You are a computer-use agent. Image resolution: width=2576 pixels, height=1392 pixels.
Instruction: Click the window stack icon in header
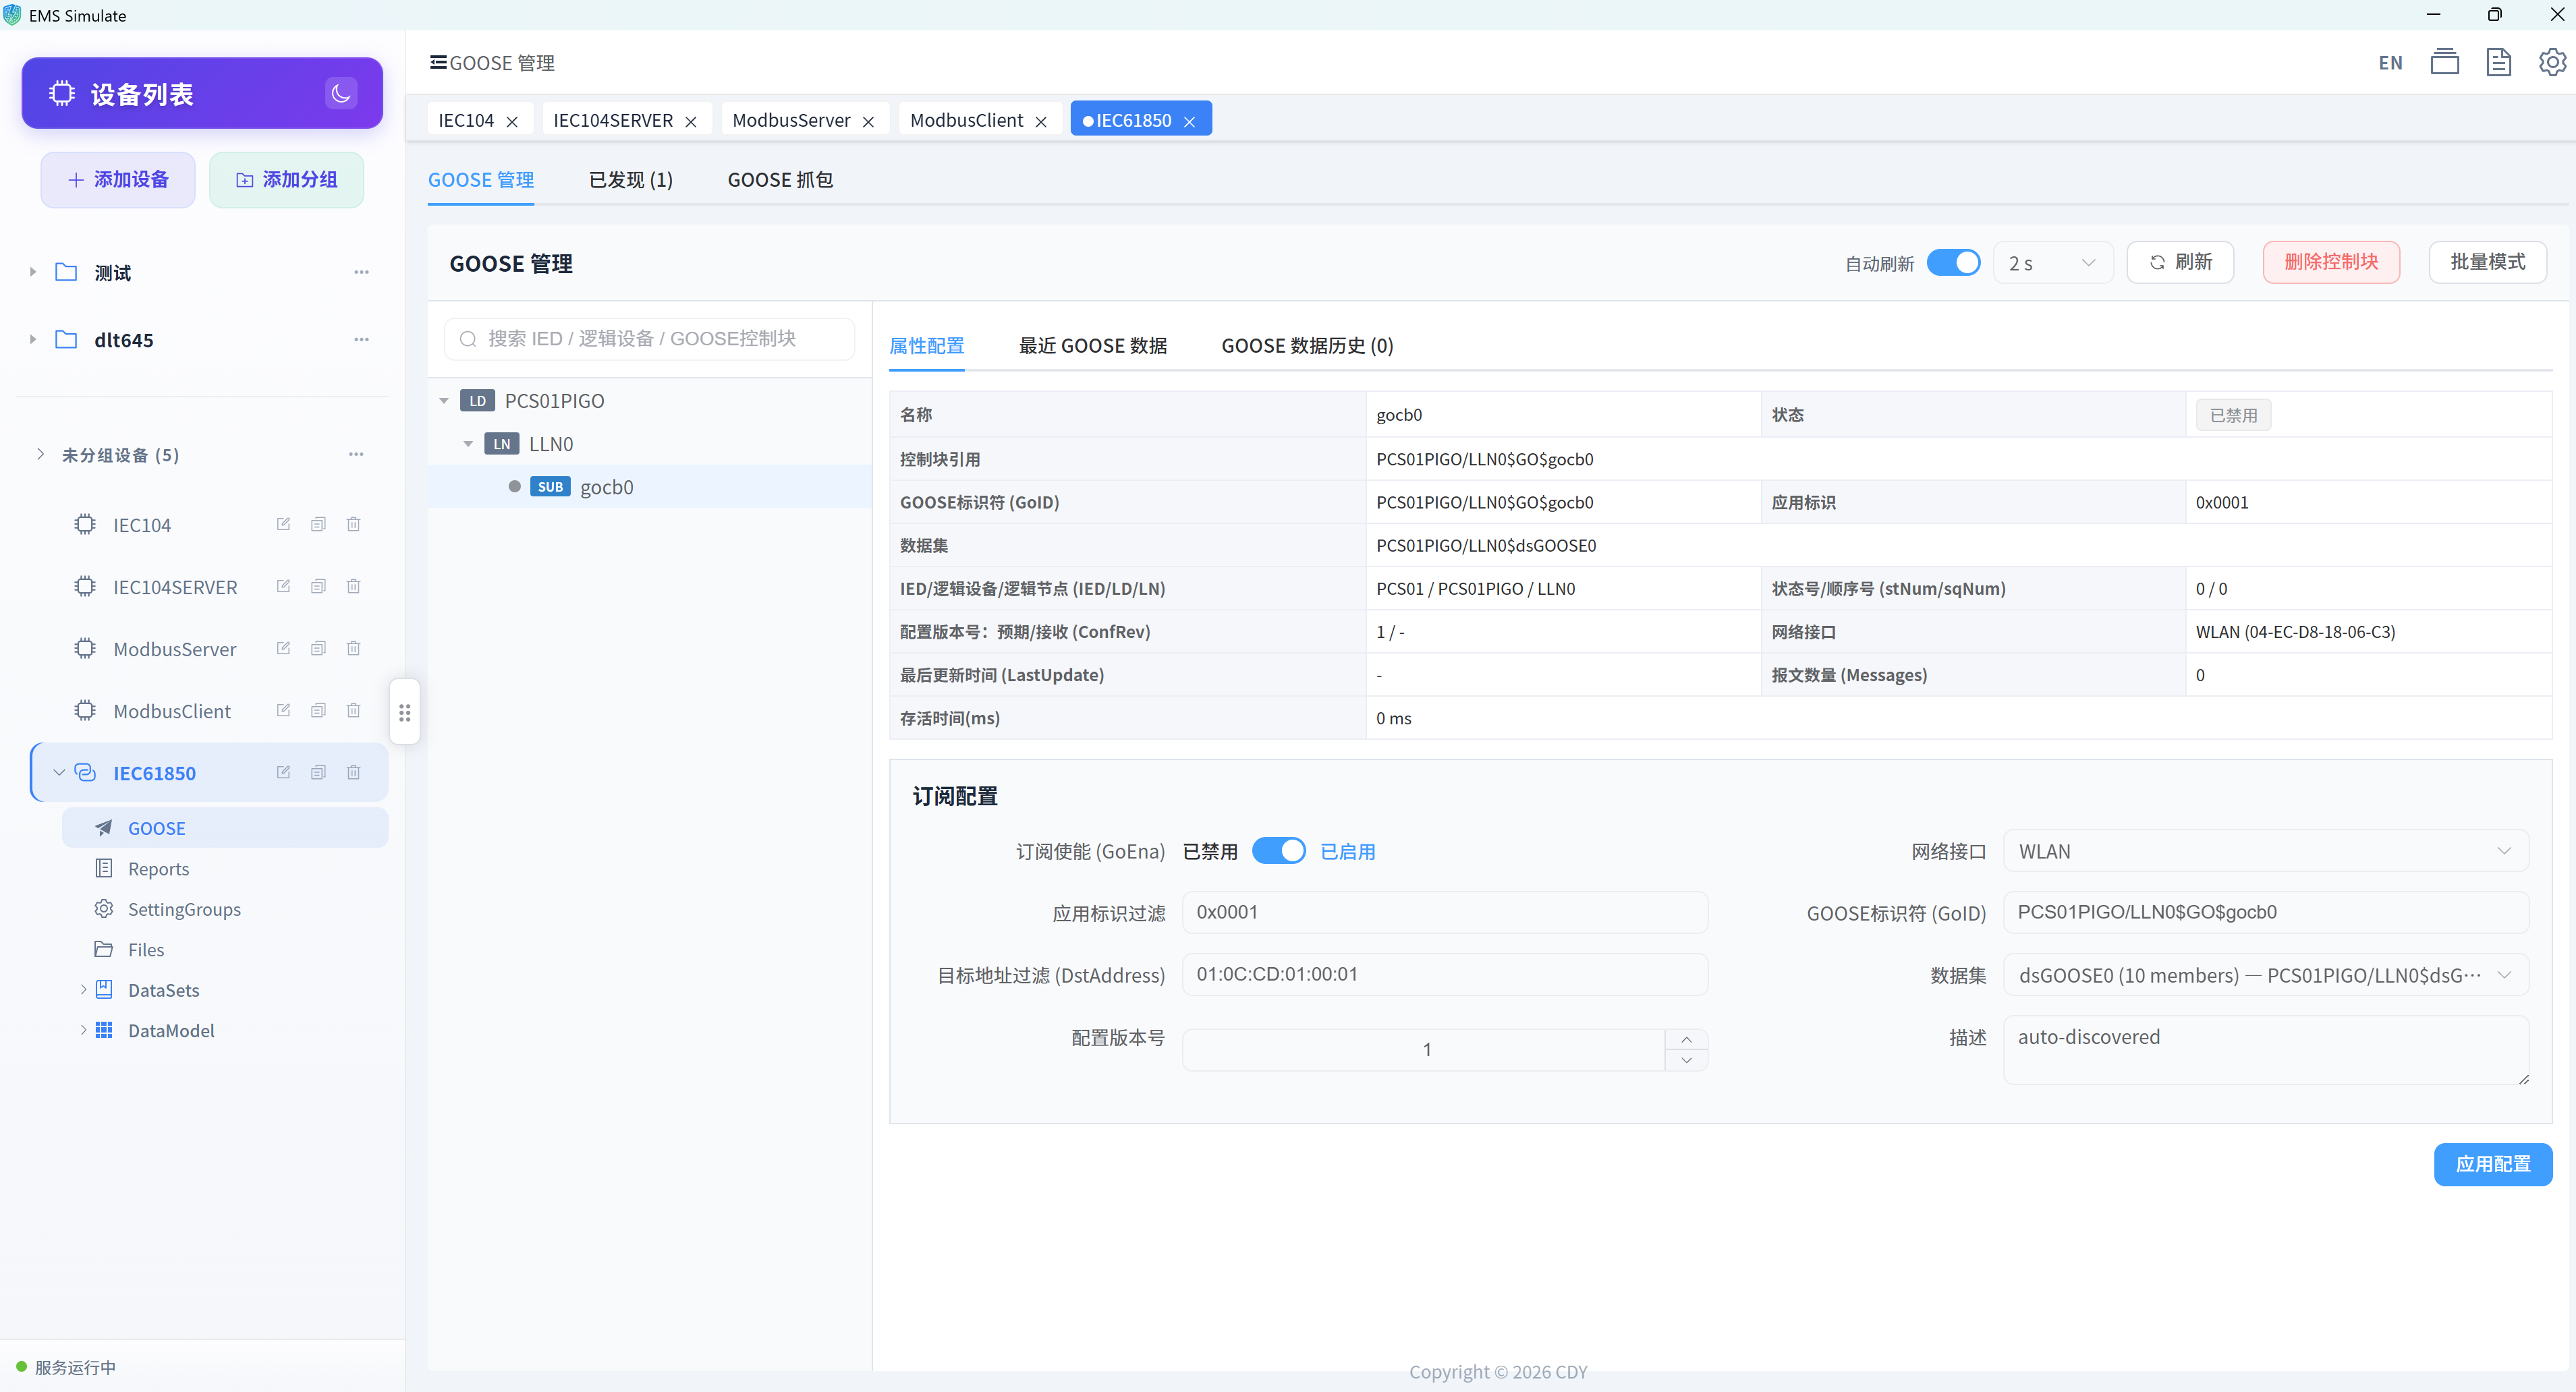click(2444, 62)
